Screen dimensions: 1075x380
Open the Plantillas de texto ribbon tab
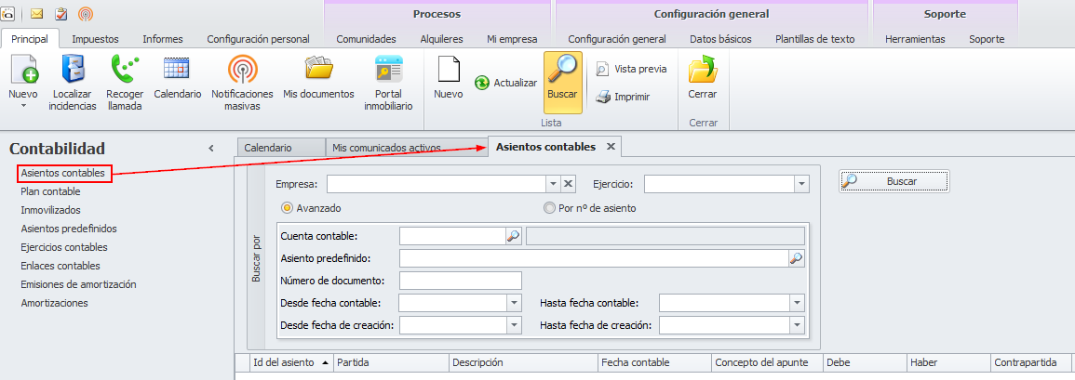[815, 39]
